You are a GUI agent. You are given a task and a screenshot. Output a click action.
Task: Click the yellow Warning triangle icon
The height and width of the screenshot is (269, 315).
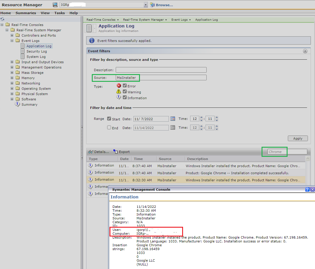click(119, 92)
